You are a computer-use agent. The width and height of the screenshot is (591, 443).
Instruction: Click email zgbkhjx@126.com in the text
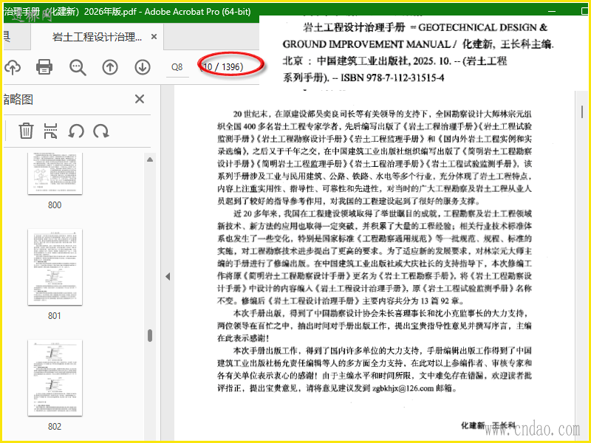(403, 388)
